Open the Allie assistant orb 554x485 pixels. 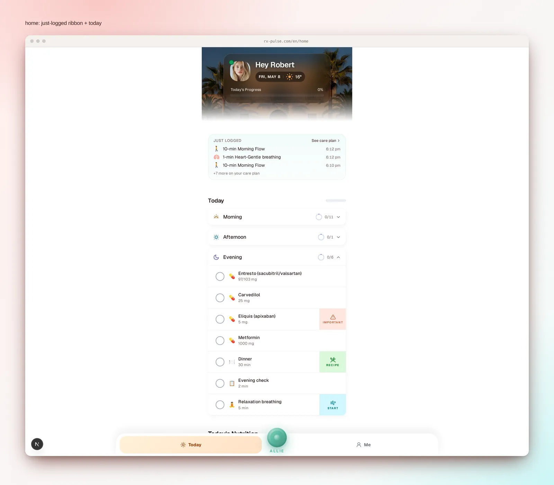tap(277, 438)
